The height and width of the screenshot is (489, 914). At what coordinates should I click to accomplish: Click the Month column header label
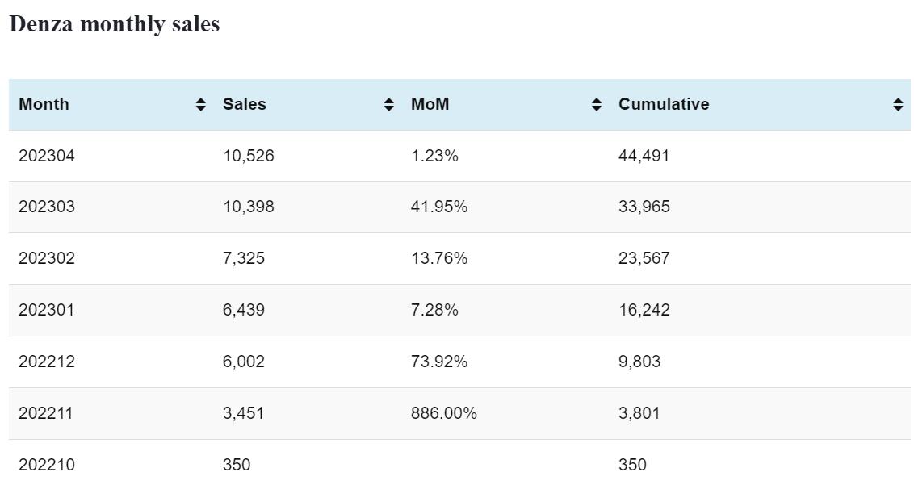pos(44,104)
